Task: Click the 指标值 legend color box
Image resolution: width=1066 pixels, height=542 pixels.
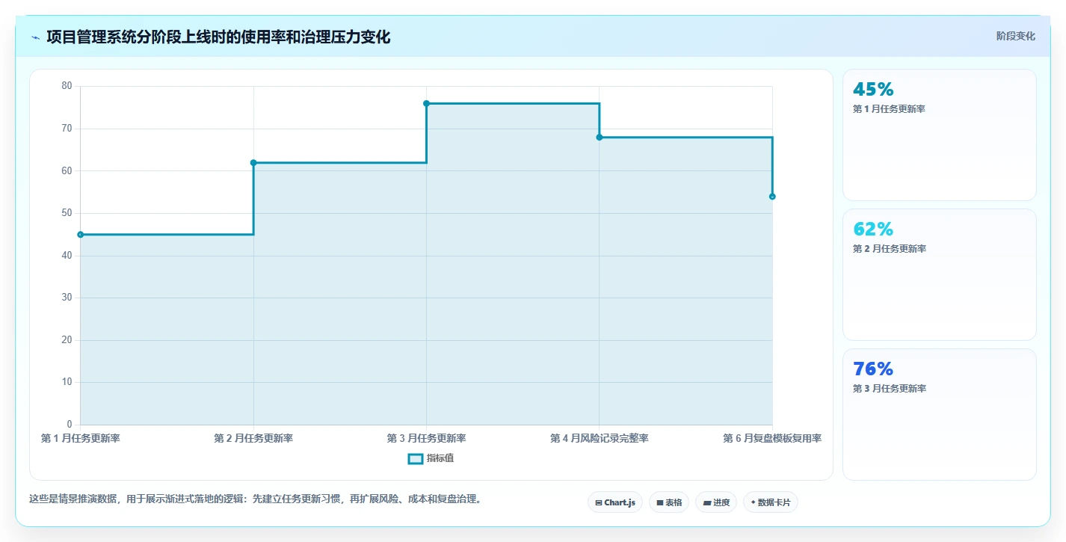Action: [x=416, y=458]
